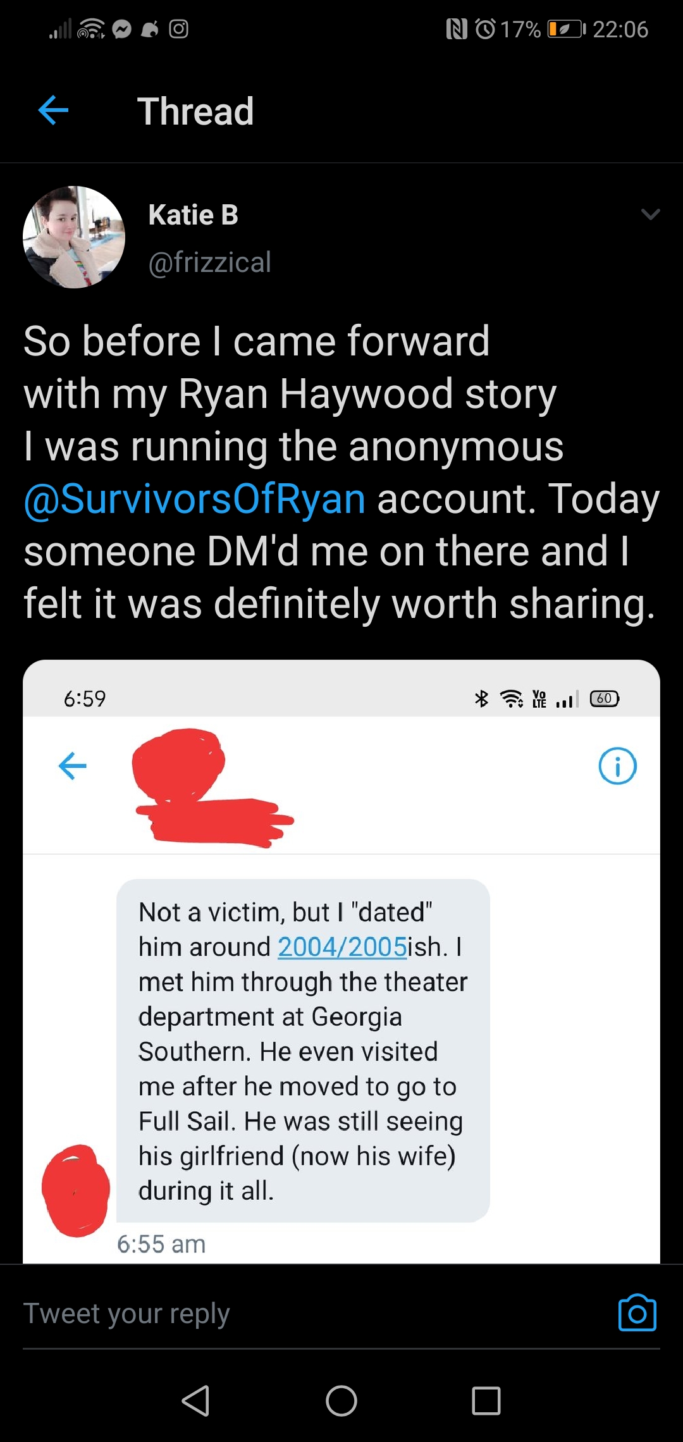The height and width of the screenshot is (1442, 683).
Task: Tap the Messenger notification icon in status bar
Action: click(x=122, y=29)
